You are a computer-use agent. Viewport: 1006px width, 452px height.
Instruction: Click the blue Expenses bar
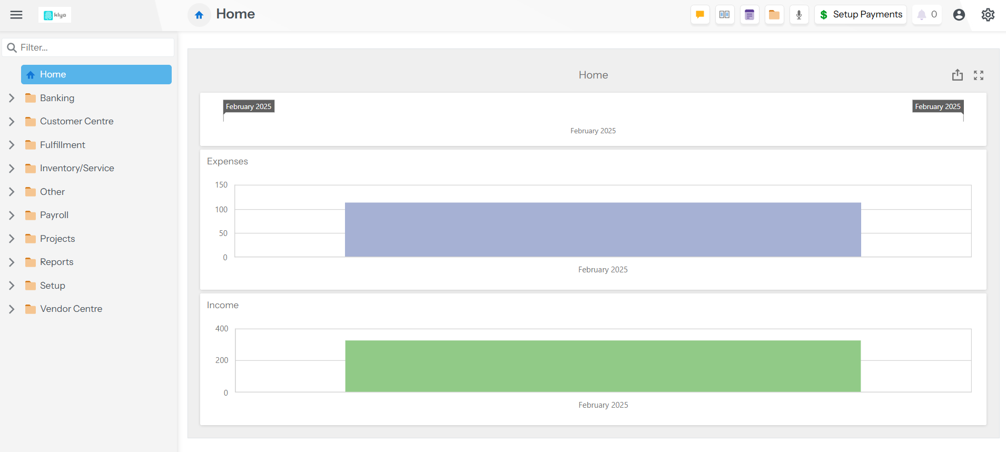pyautogui.click(x=603, y=230)
